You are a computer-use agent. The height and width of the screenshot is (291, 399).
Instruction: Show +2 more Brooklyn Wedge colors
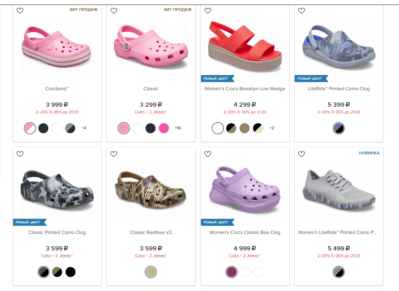[272, 128]
